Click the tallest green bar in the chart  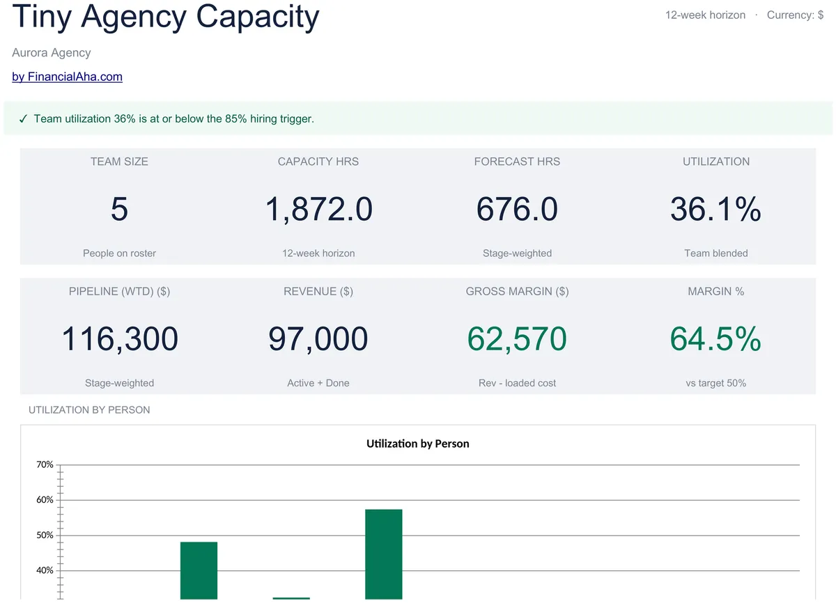click(384, 554)
